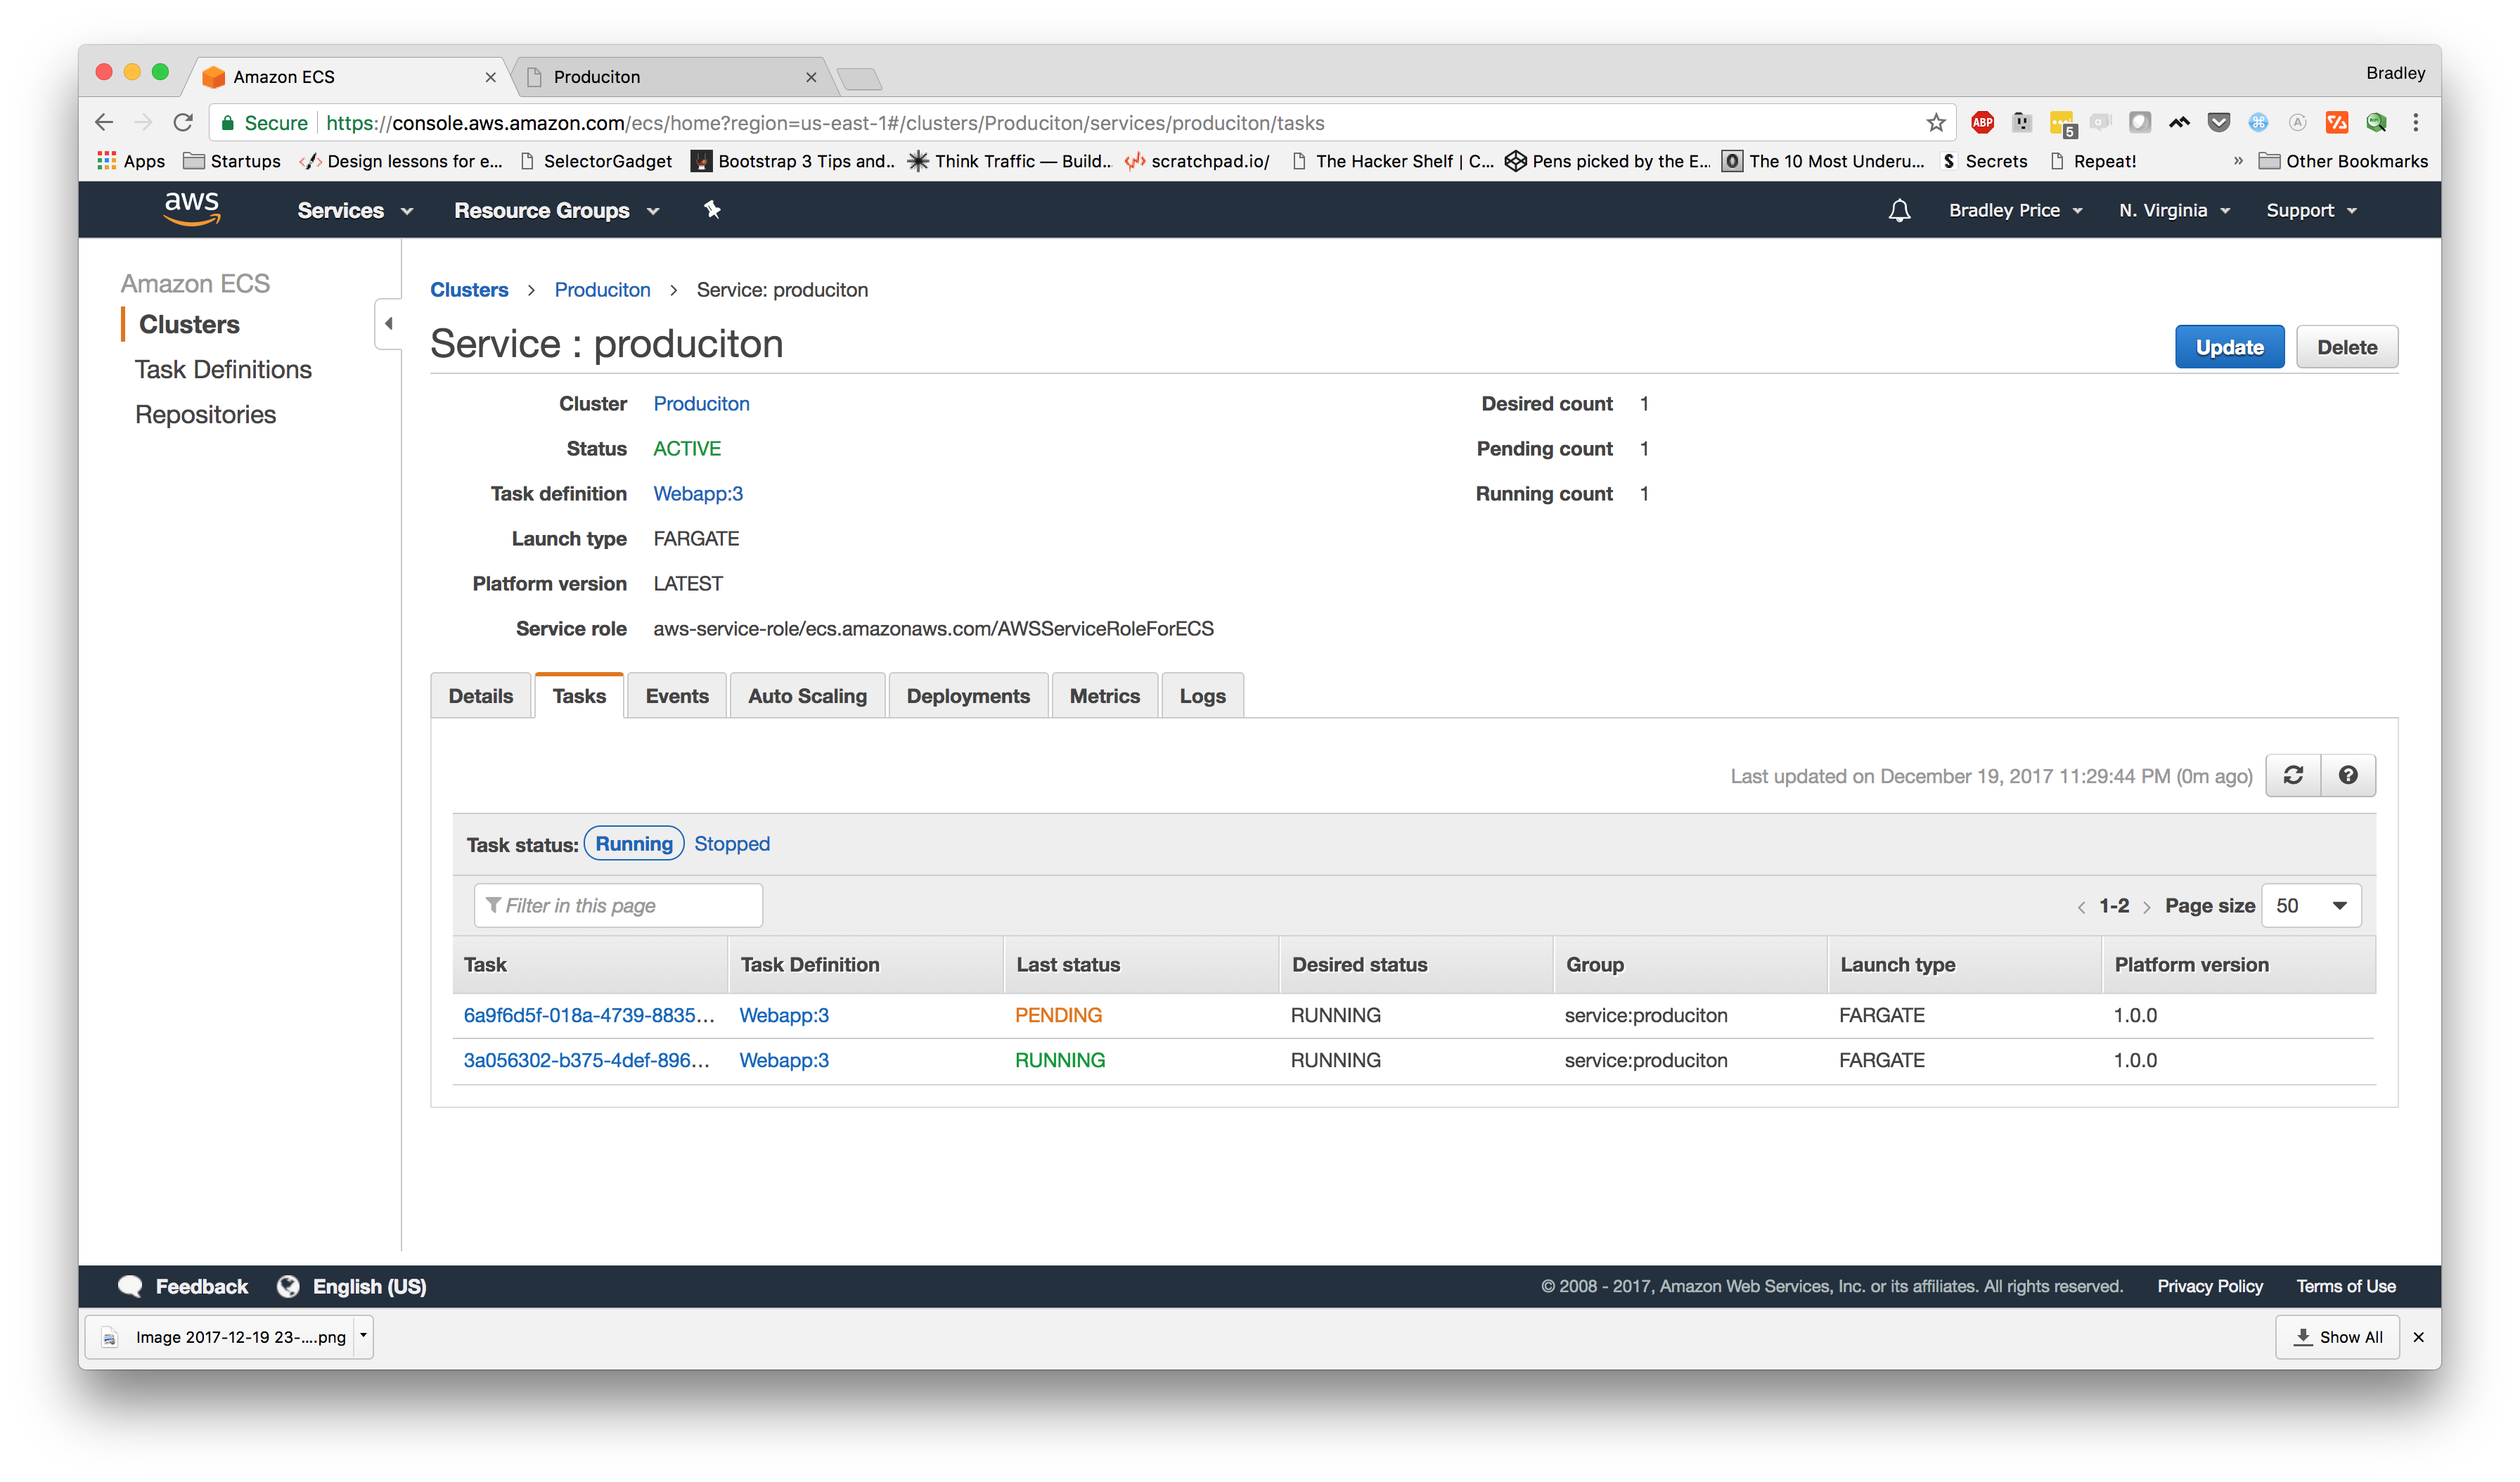Click the Update service button
The height and width of the screenshot is (1482, 2520).
(x=2229, y=346)
